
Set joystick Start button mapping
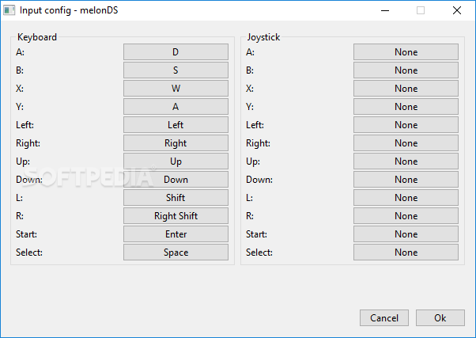[x=406, y=234]
